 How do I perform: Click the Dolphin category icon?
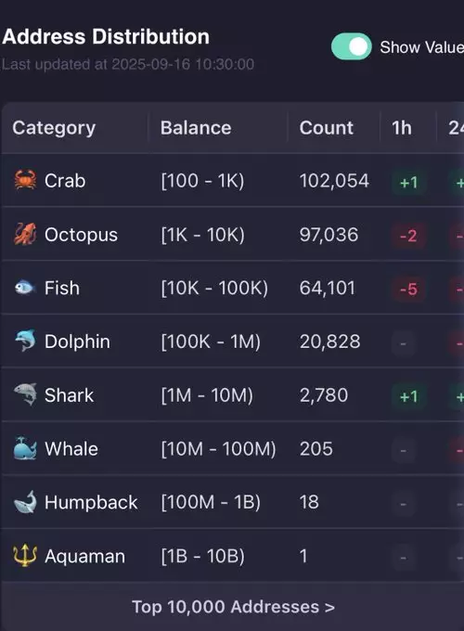tap(25, 341)
